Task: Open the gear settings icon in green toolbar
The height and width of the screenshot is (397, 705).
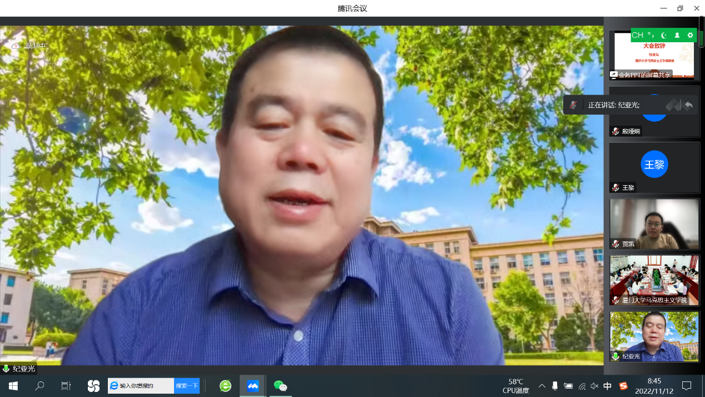Action: [690, 35]
